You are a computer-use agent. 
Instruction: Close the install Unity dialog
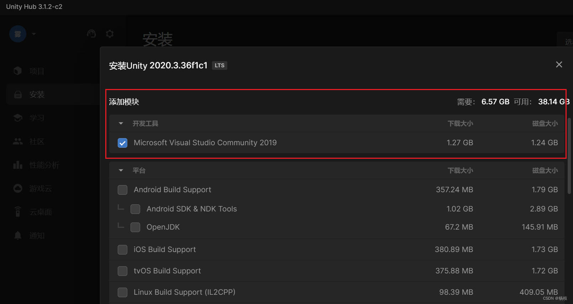(x=559, y=64)
